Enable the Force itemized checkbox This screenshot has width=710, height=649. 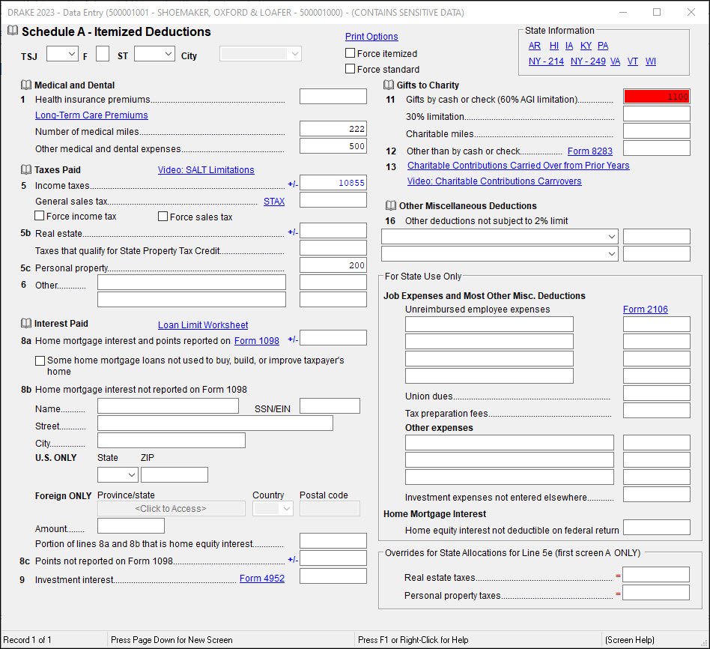(350, 53)
